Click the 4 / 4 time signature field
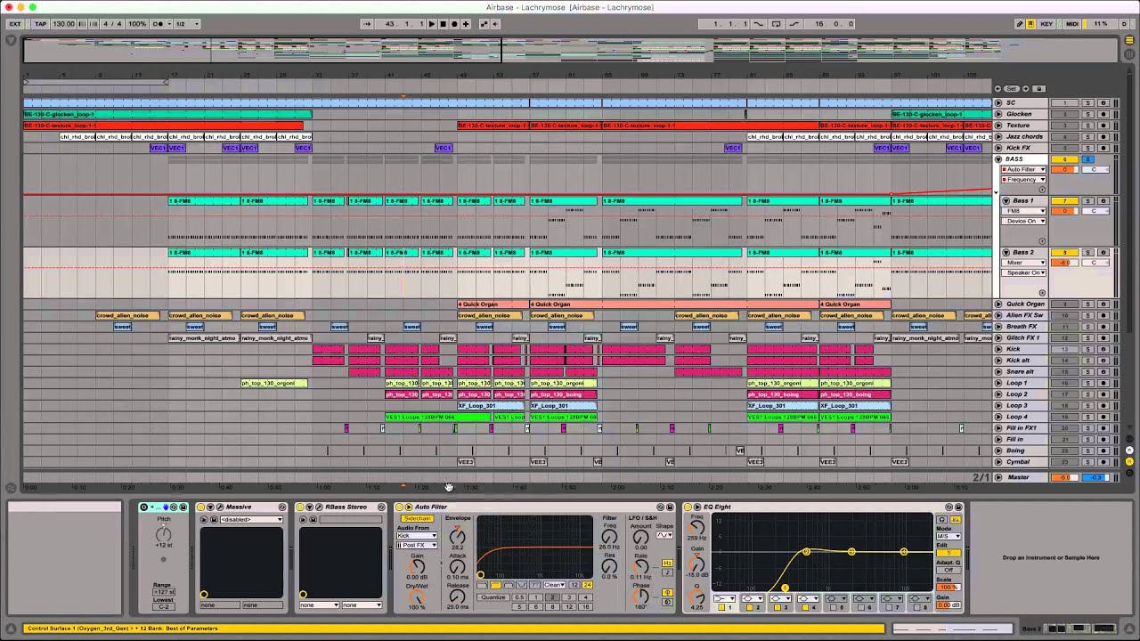Image resolution: width=1140 pixels, height=641 pixels. point(110,24)
